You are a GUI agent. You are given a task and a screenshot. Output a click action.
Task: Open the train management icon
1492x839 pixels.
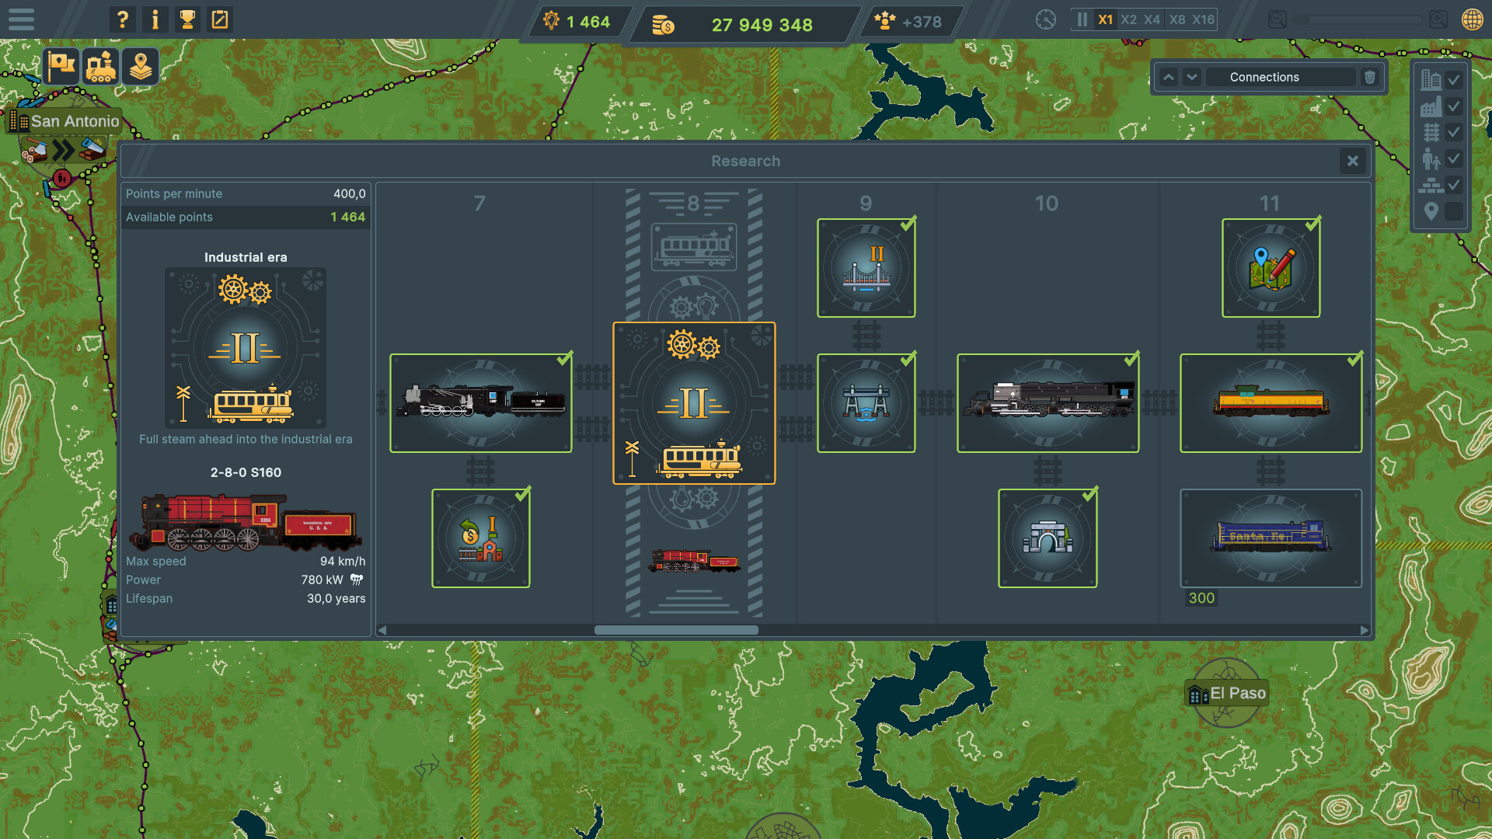click(x=100, y=66)
